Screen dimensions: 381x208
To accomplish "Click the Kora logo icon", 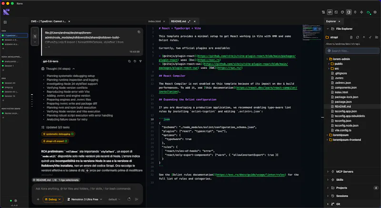I will [6, 12].
